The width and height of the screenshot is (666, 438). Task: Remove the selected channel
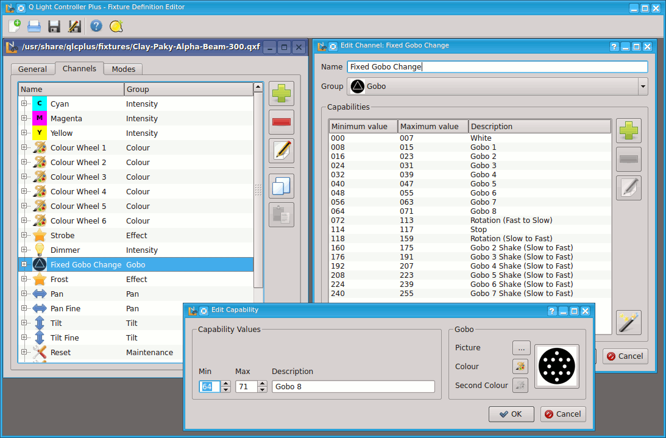281,122
